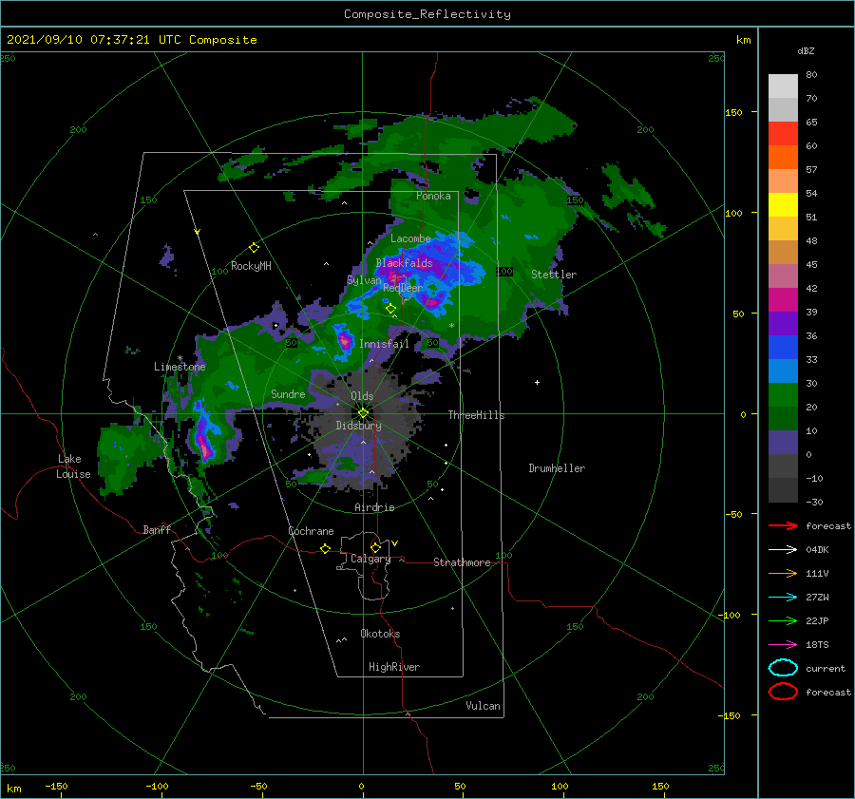Viewport: 855px width, 799px height.
Task: Click the Lake Louise label
Action: [x=73, y=466]
